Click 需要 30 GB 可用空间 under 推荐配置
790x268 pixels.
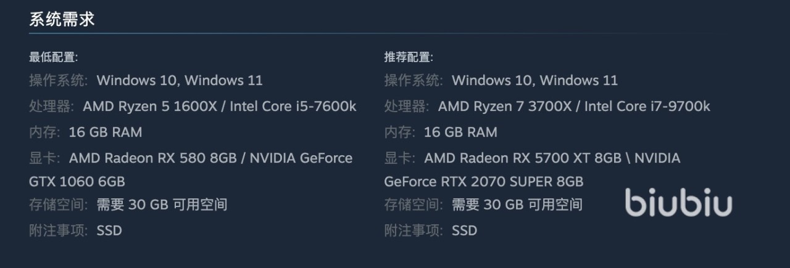517,205
